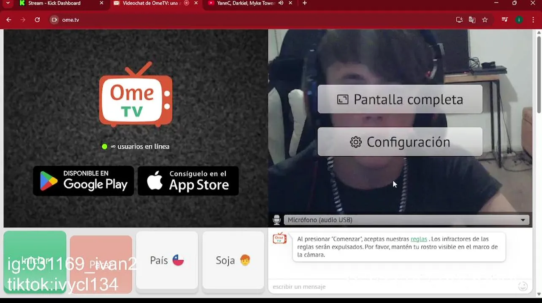The image size is (542, 303).
Task: Open the media controls icon in toolbar
Action: 504,20
